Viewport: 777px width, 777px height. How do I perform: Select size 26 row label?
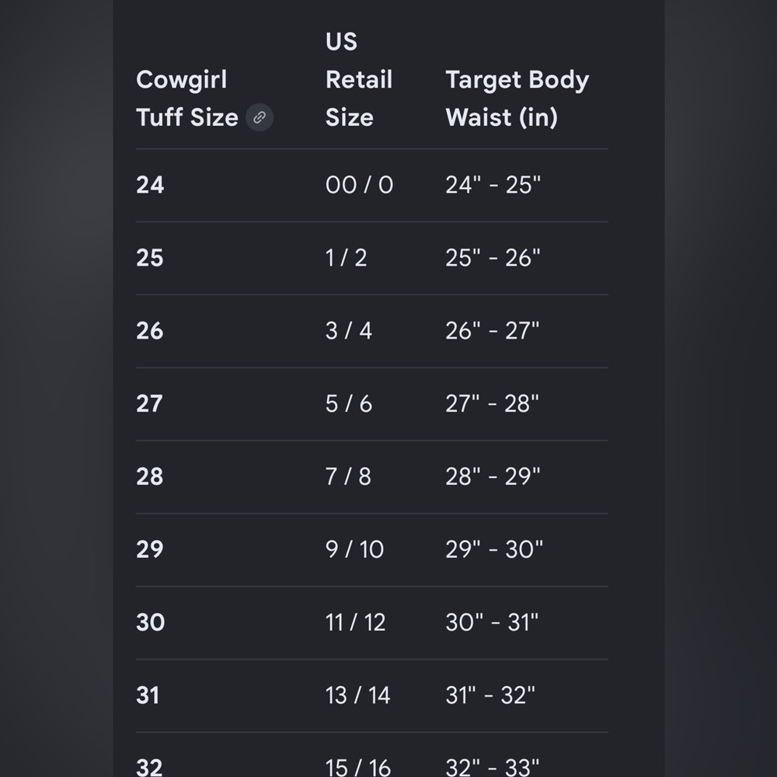coord(150,330)
